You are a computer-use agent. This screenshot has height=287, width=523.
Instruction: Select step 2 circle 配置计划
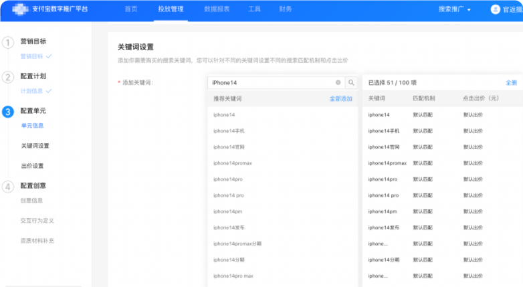(8, 78)
